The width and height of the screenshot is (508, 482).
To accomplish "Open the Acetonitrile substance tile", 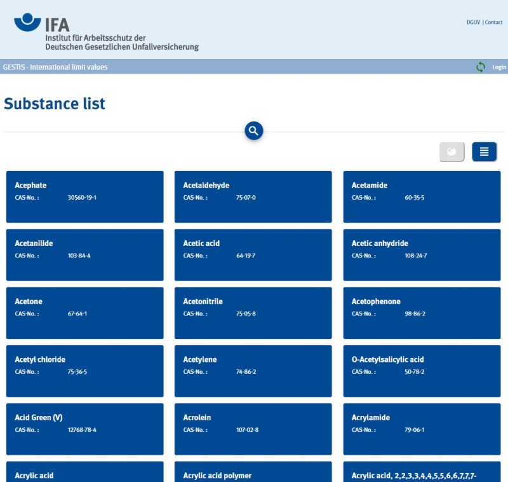I will click(253, 313).
